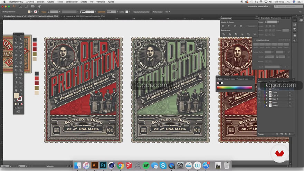Open Spotify from the Dock
The image size is (304, 171).
pyautogui.click(x=146, y=165)
